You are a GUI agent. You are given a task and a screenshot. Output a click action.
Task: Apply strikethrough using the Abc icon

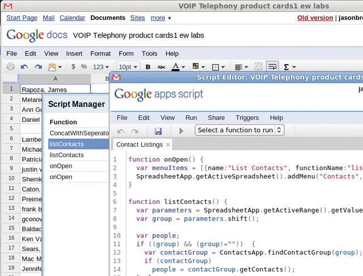[x=161, y=66]
